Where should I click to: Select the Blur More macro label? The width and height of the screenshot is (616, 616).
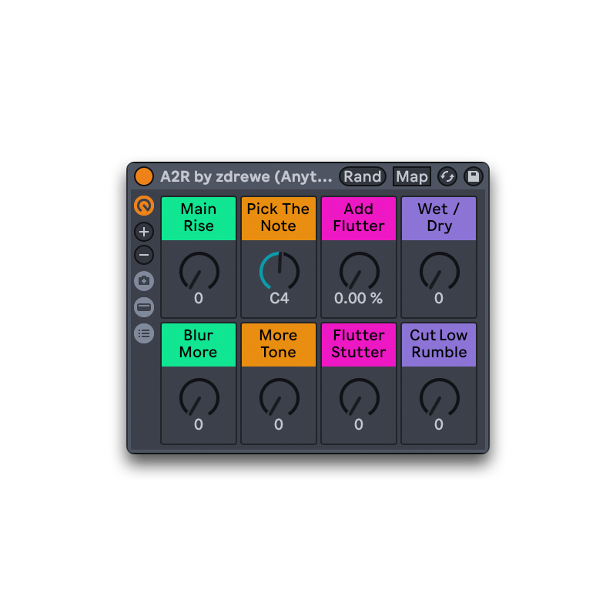[x=199, y=344]
